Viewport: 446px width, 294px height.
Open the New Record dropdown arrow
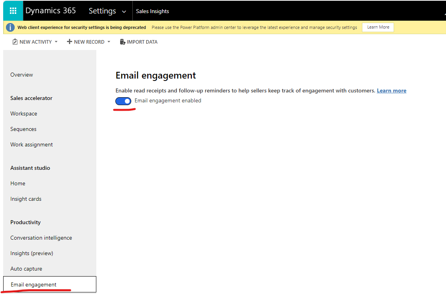pos(109,42)
